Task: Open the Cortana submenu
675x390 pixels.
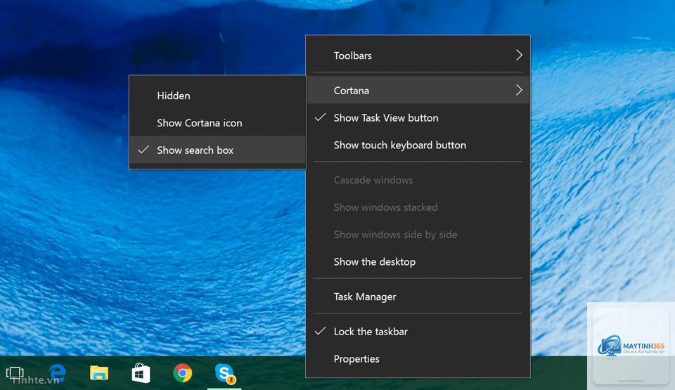Action: [418, 91]
